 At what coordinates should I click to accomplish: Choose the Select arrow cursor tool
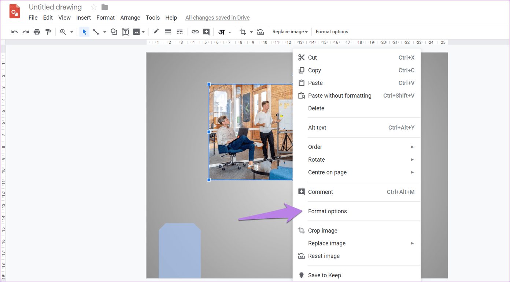[84, 32]
